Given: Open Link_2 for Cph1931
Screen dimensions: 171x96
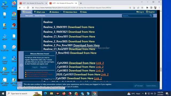Looking at the screenshot, I should tap(105, 74).
